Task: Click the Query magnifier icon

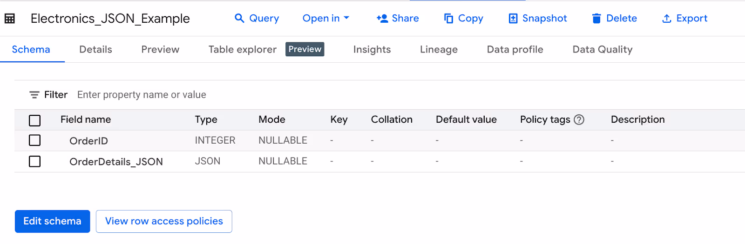Action: point(239,18)
